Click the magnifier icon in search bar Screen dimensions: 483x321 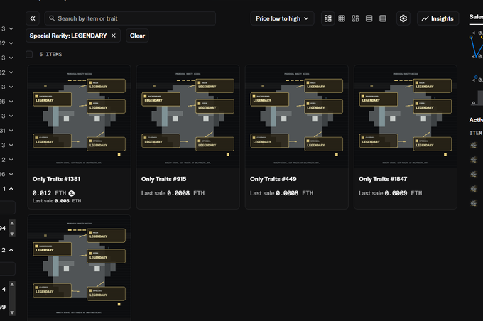click(52, 18)
